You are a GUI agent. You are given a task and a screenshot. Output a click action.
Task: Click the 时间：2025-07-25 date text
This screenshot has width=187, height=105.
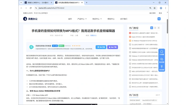click(x=56, y=35)
